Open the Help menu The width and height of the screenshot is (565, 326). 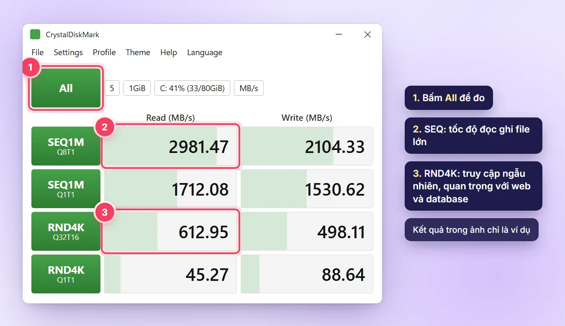(169, 52)
